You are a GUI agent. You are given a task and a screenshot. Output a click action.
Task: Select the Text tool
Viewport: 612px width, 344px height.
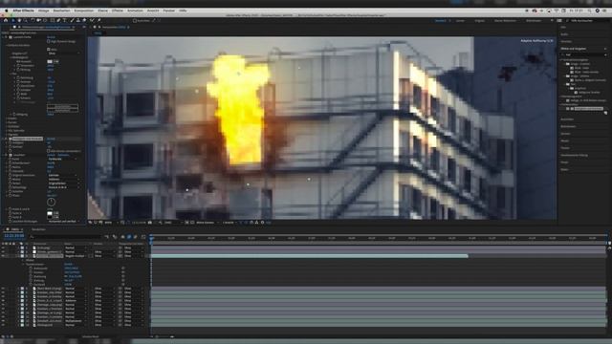(x=65, y=20)
